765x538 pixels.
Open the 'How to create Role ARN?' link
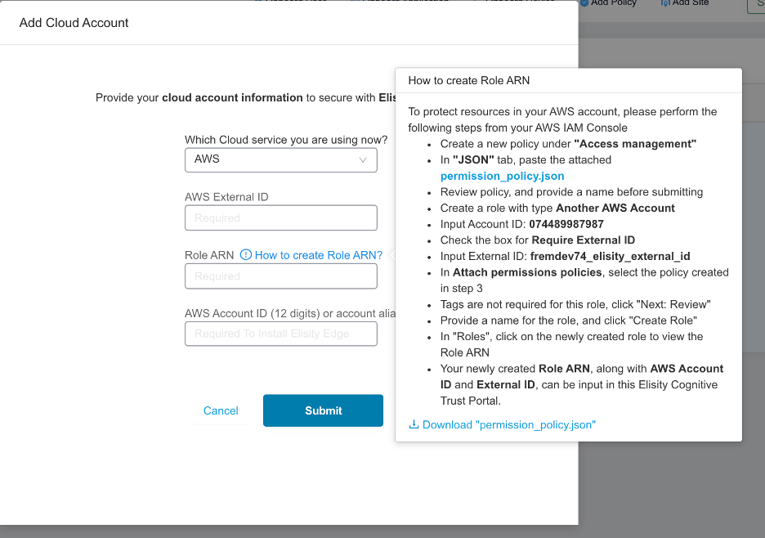319,255
